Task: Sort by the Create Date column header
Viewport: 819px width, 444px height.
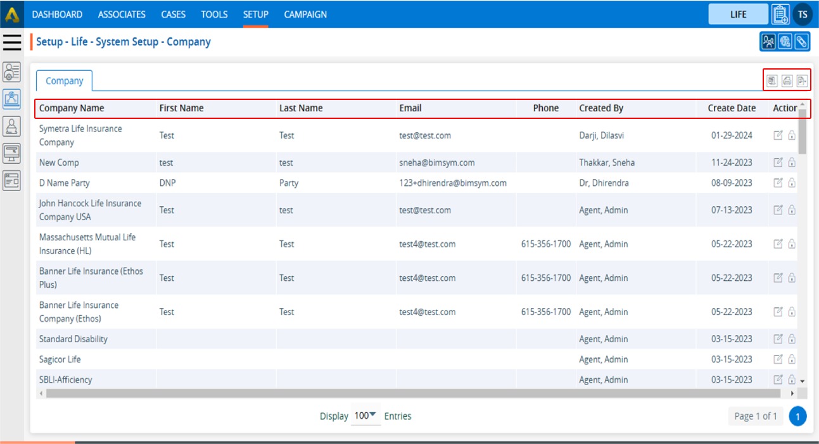Action: (732, 108)
